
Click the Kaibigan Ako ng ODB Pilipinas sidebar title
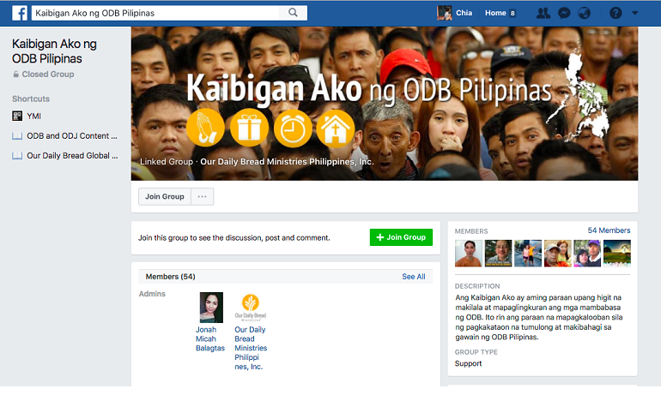click(x=54, y=51)
